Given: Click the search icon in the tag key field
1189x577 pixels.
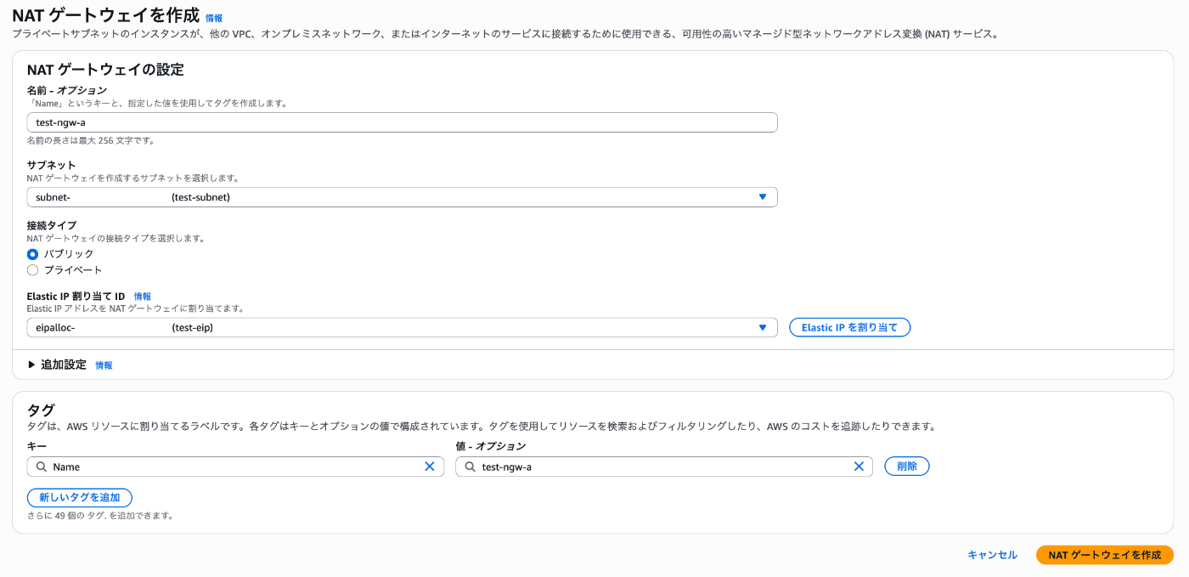Looking at the screenshot, I should tap(39, 466).
